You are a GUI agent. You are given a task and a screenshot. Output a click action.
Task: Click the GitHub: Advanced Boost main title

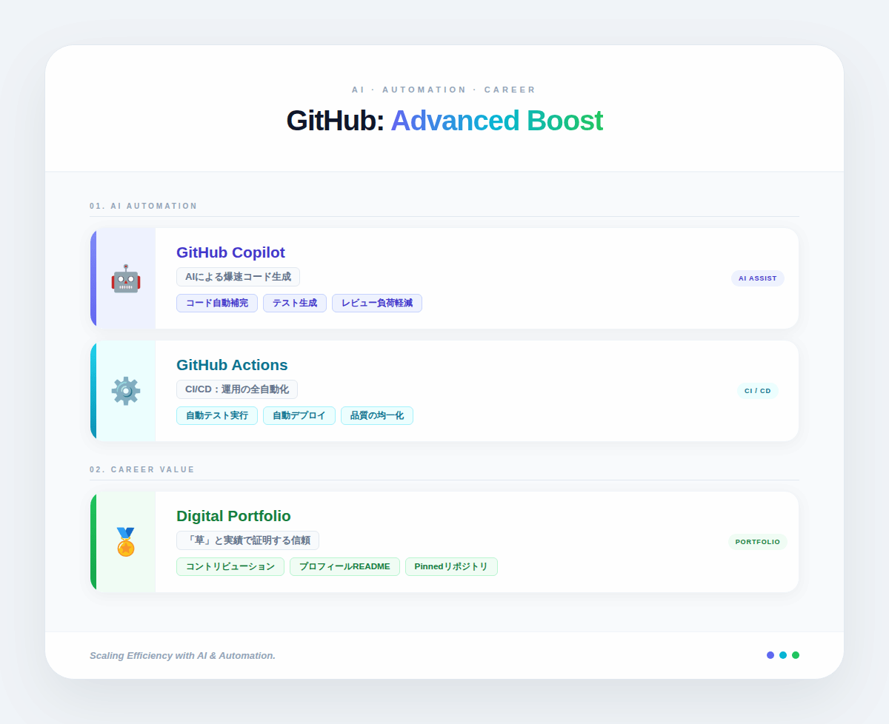444,121
